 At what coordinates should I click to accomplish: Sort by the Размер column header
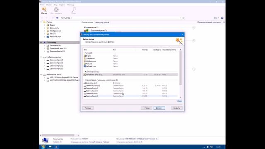point(145,50)
